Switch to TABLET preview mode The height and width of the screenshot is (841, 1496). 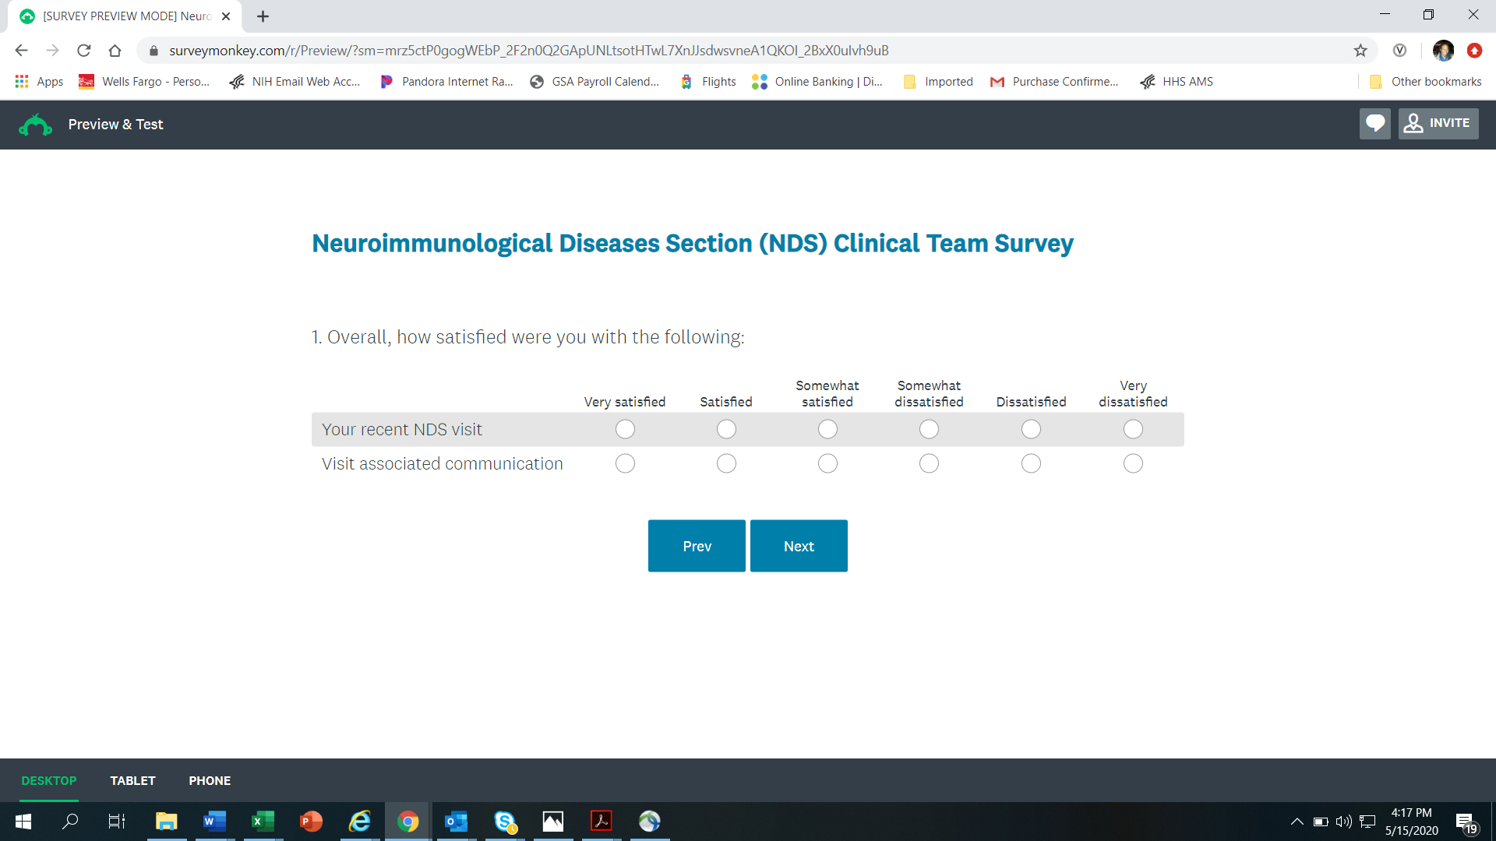[x=132, y=780]
